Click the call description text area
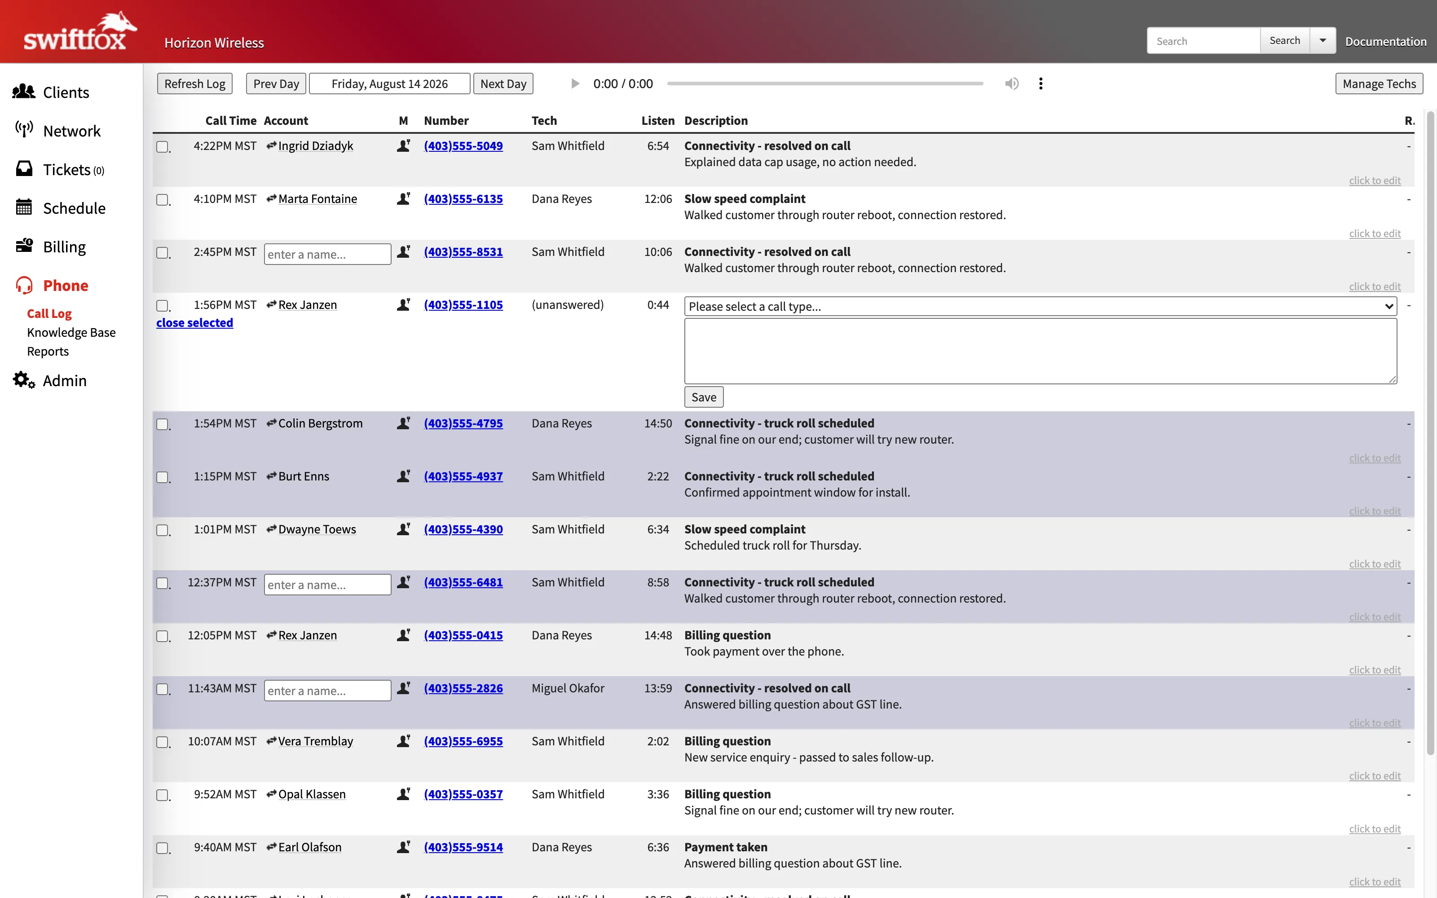 click(1040, 351)
